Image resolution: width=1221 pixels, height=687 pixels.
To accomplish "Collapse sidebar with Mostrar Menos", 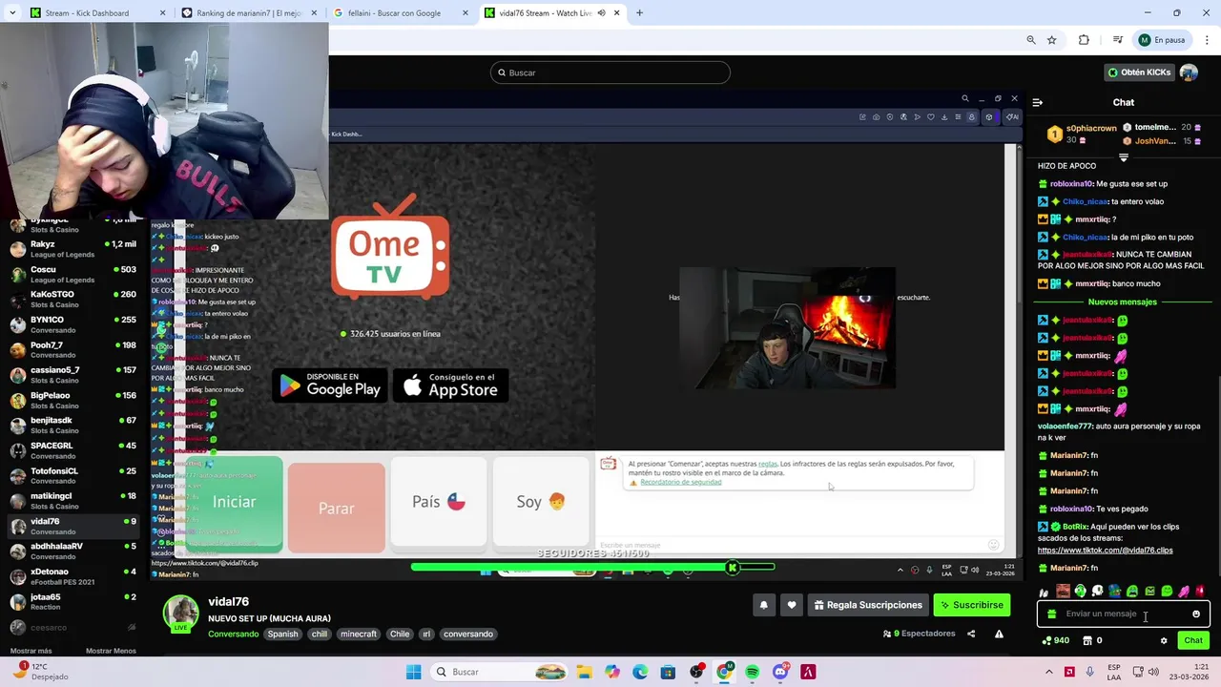I will point(111,651).
